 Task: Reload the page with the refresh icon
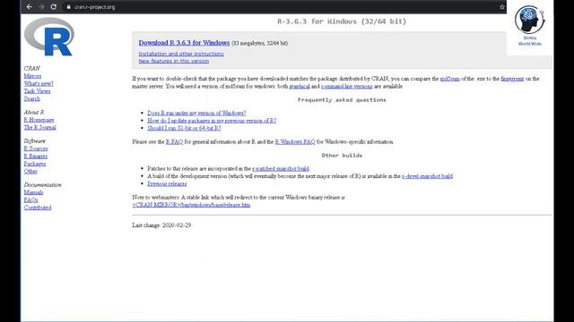(x=54, y=7)
